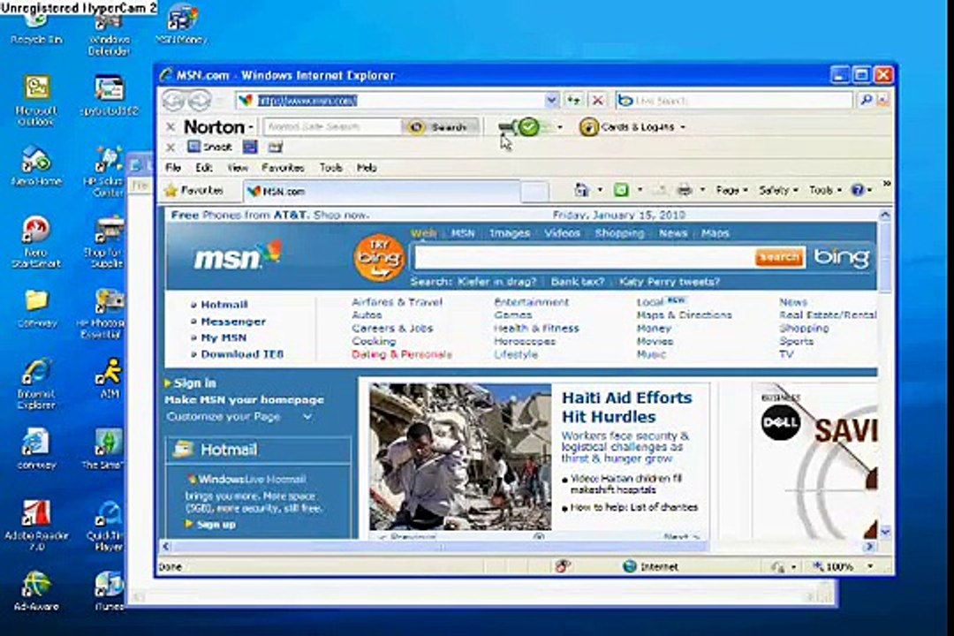The height and width of the screenshot is (636, 954).
Task: Open Haiti Aid Efforts Hit Hurdles headline
Action: tap(626, 407)
